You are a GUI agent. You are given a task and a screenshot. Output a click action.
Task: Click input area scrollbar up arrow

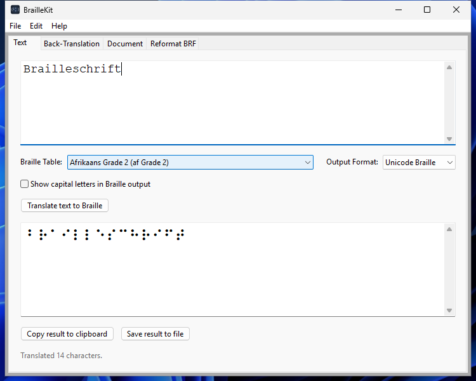click(449, 67)
